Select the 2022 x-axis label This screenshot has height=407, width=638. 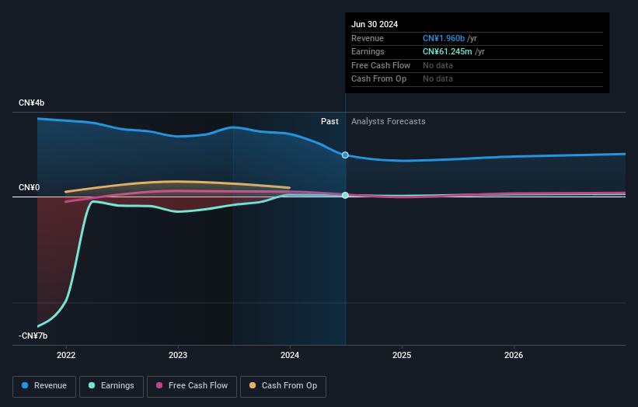[66, 355]
